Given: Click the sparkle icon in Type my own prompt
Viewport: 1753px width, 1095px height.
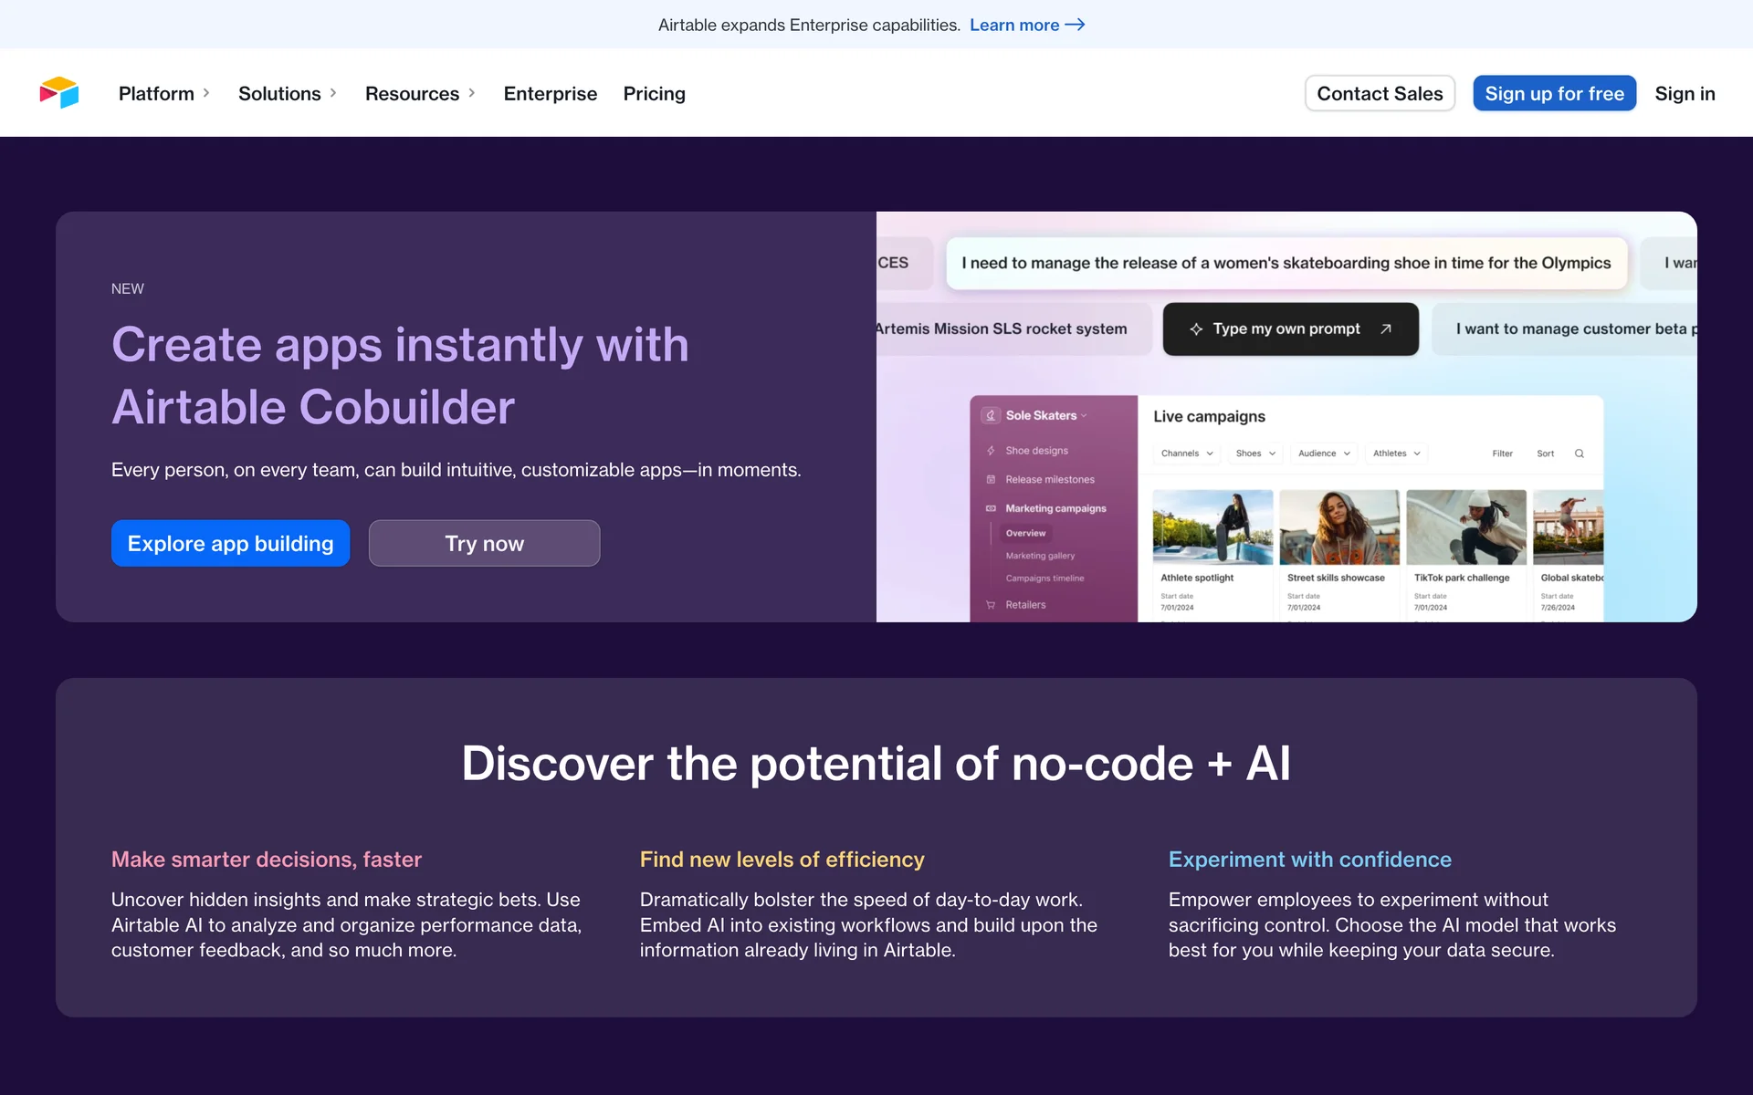Looking at the screenshot, I should pos(1196,329).
